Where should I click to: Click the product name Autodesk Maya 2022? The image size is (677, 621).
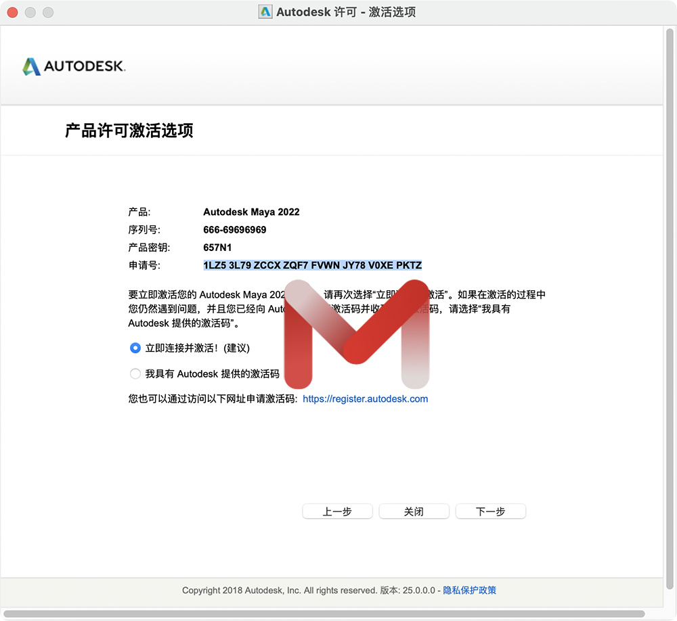[x=251, y=212]
